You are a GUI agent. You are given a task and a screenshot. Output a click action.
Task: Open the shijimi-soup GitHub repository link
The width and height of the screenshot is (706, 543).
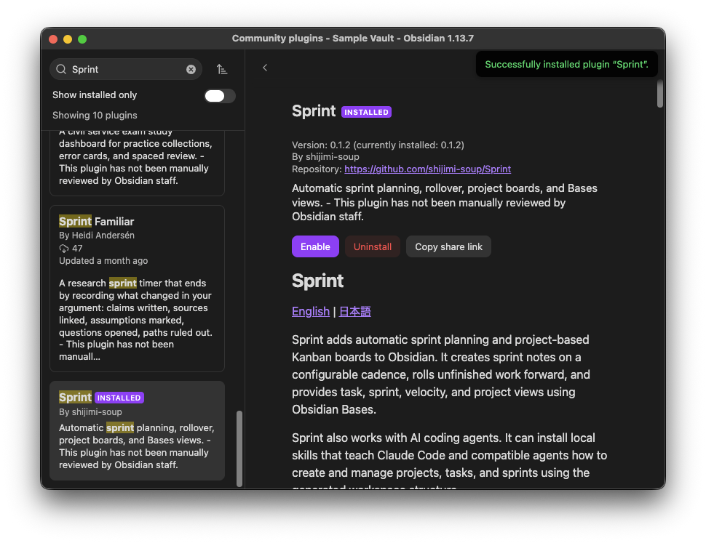427,169
